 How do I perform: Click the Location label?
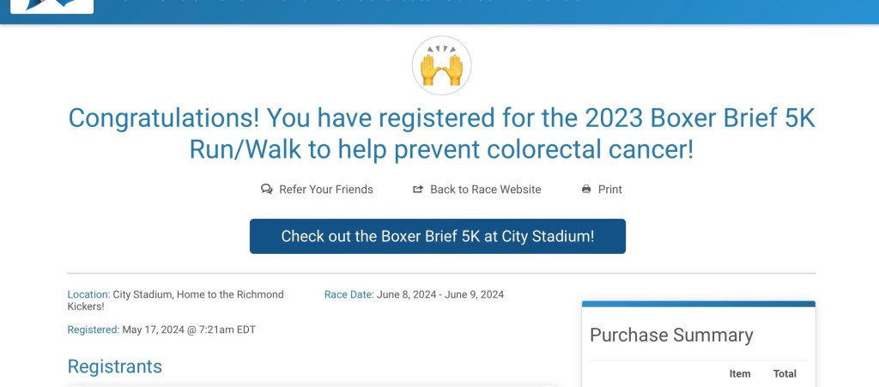click(88, 294)
